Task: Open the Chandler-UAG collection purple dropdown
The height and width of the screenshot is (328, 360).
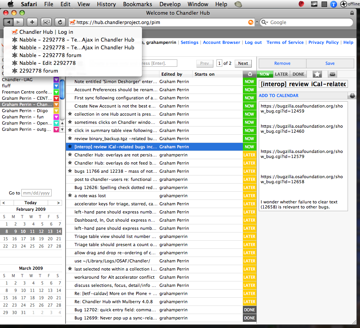Action: click(56, 80)
